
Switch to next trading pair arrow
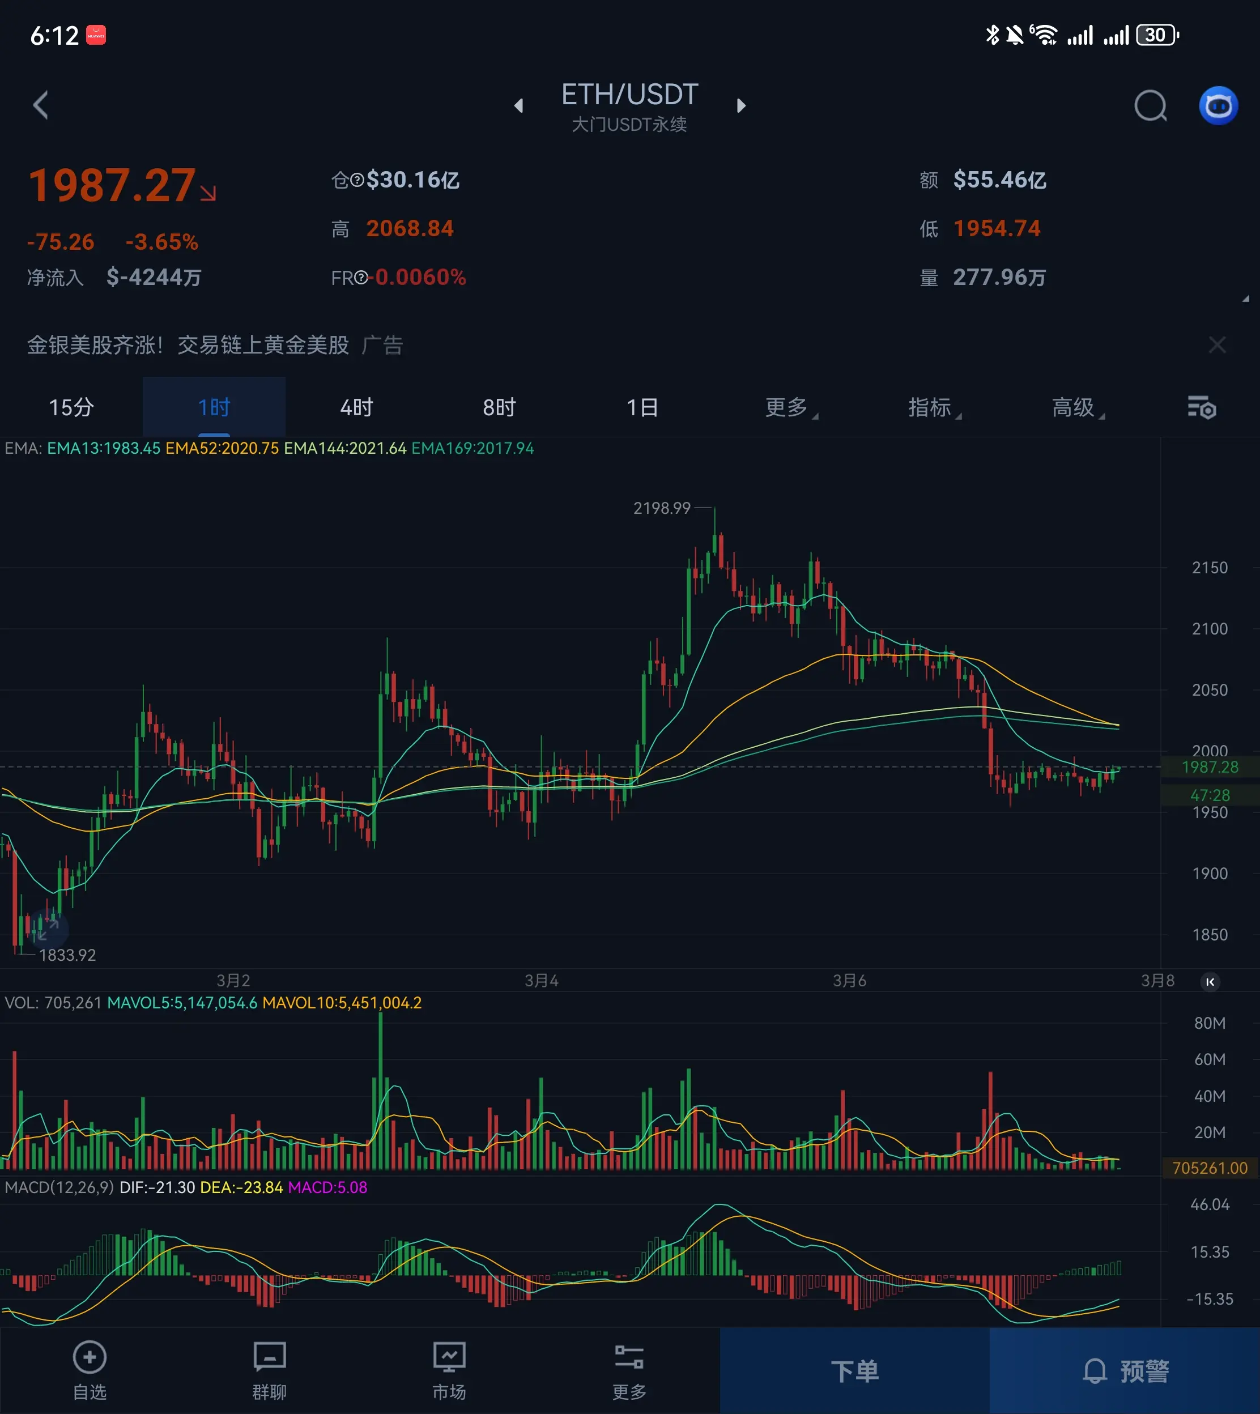coord(741,106)
